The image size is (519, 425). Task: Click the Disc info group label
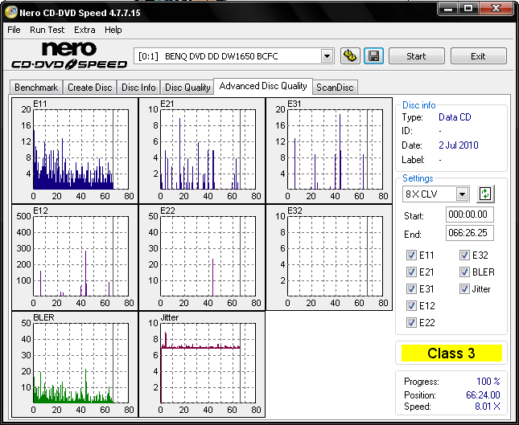pos(418,105)
